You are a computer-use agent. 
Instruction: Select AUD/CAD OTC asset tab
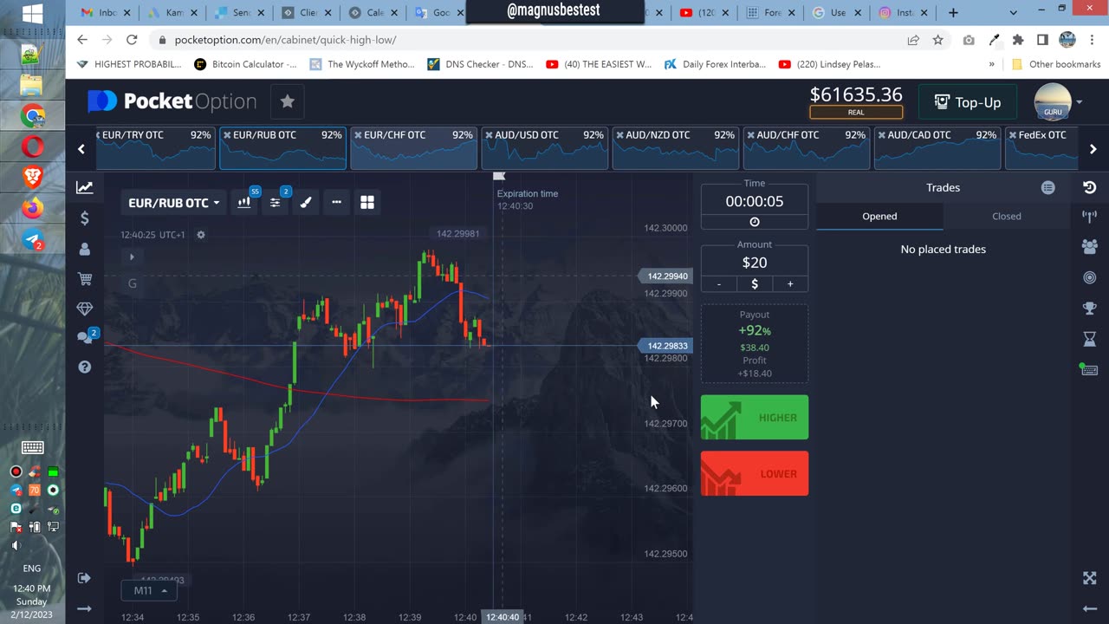[x=937, y=148]
